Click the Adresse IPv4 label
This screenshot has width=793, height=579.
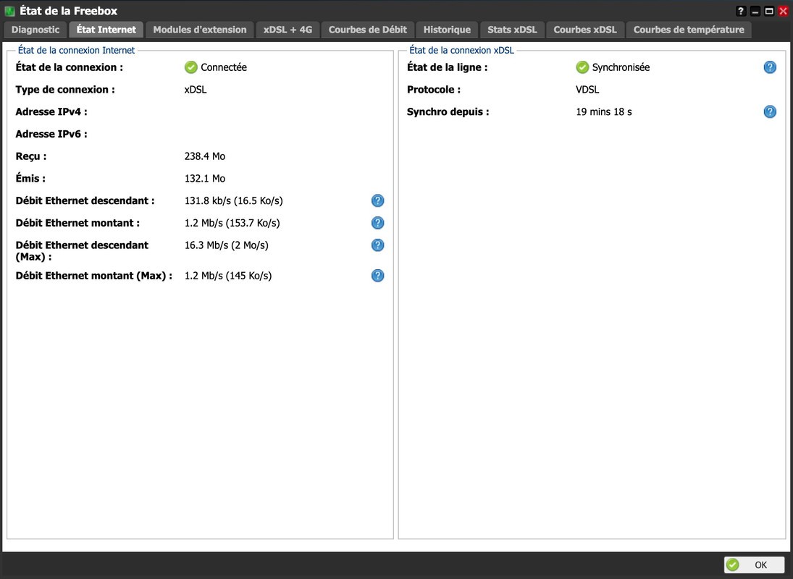coord(51,111)
